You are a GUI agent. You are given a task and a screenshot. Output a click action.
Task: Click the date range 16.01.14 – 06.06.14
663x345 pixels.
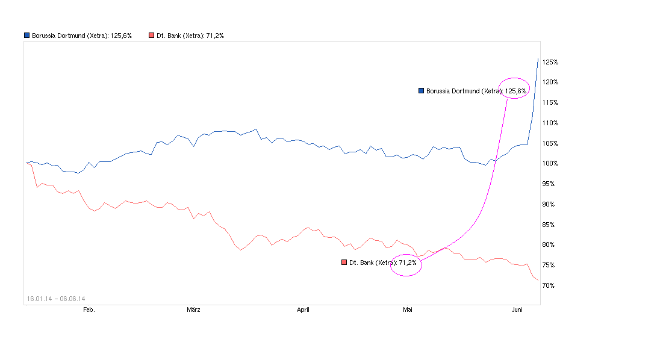click(56, 299)
